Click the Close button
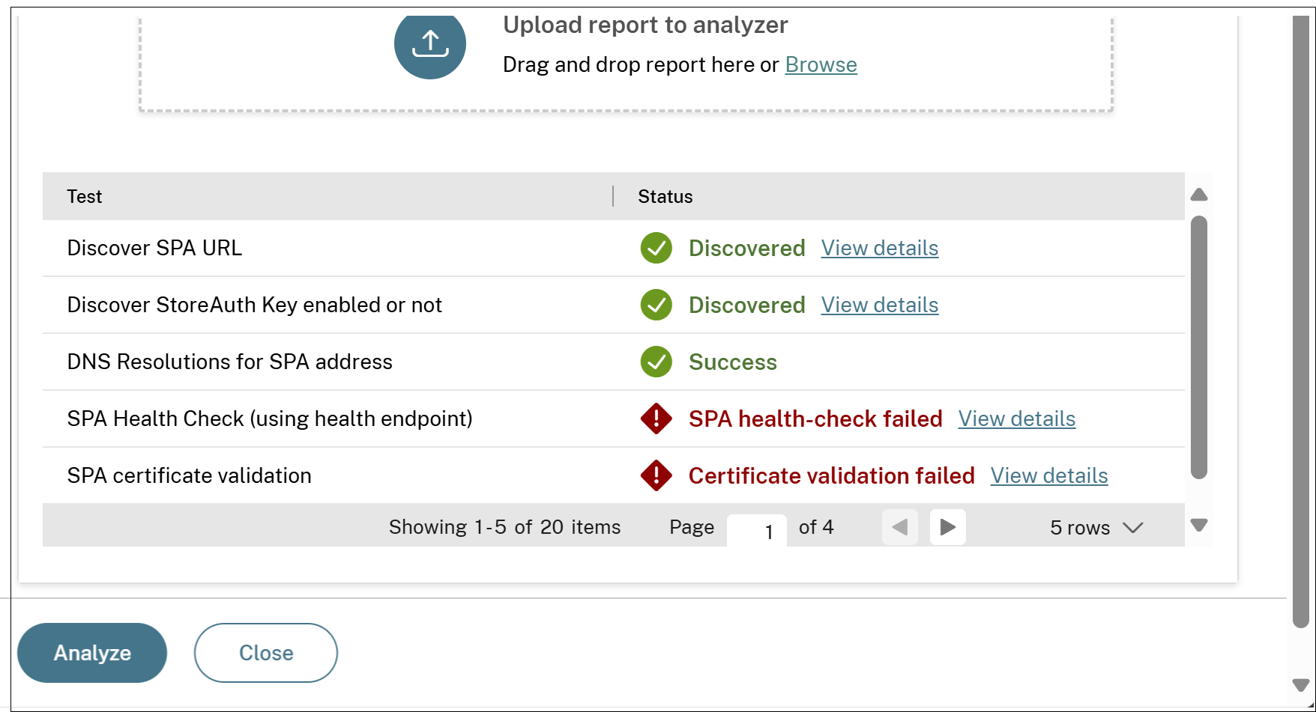 pyautogui.click(x=266, y=653)
